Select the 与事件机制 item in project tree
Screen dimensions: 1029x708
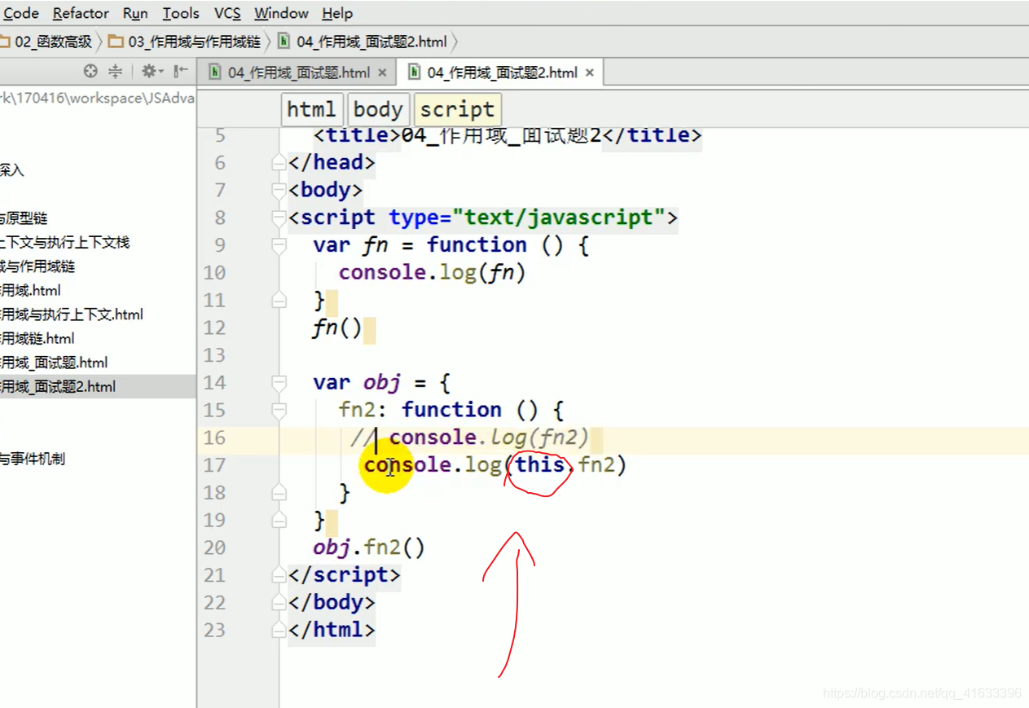32,459
